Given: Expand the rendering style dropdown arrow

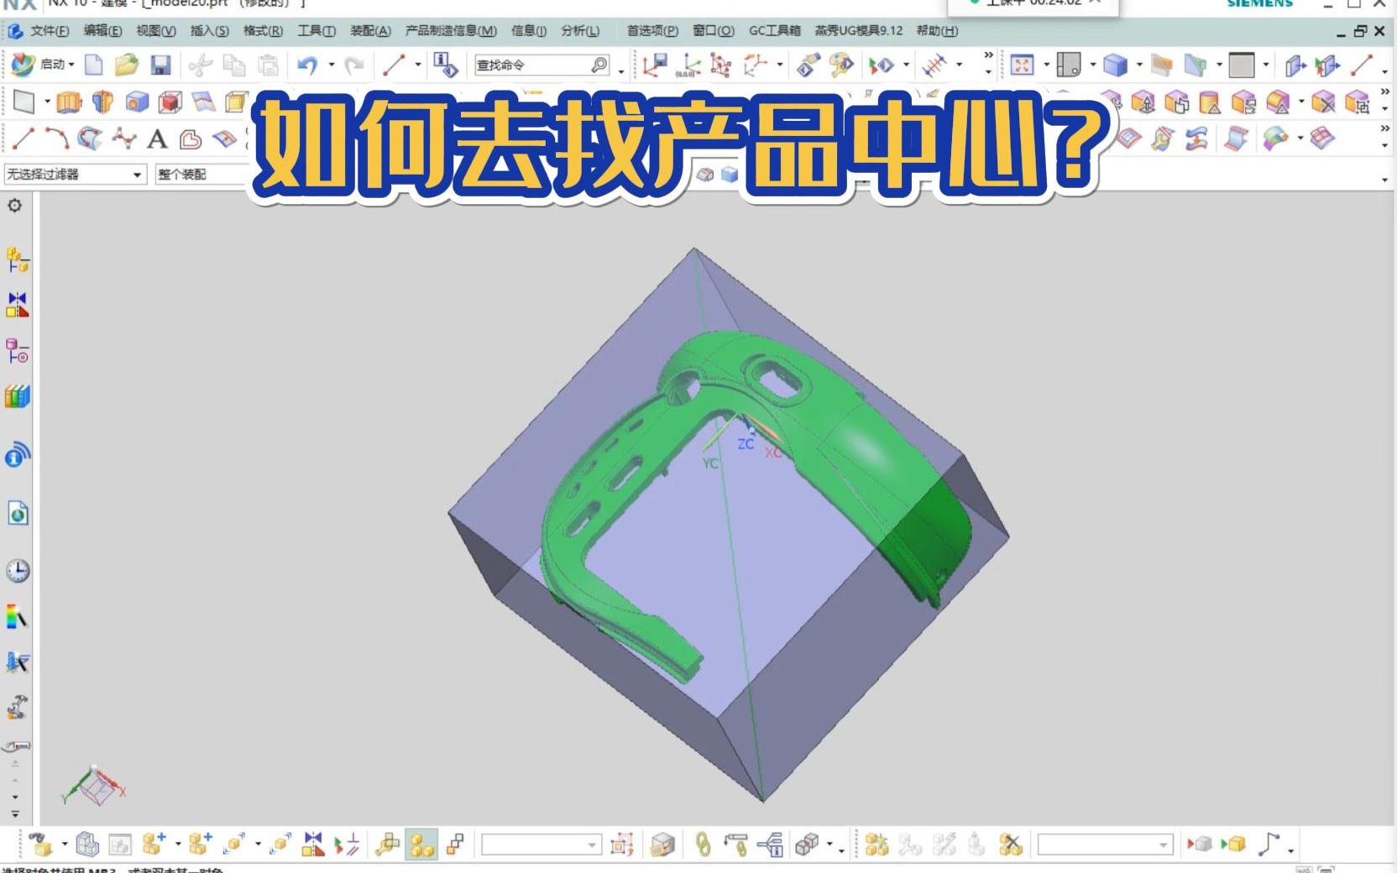Looking at the screenshot, I should (1138, 65).
